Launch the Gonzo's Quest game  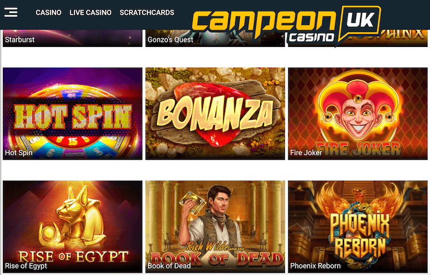[215, 38]
